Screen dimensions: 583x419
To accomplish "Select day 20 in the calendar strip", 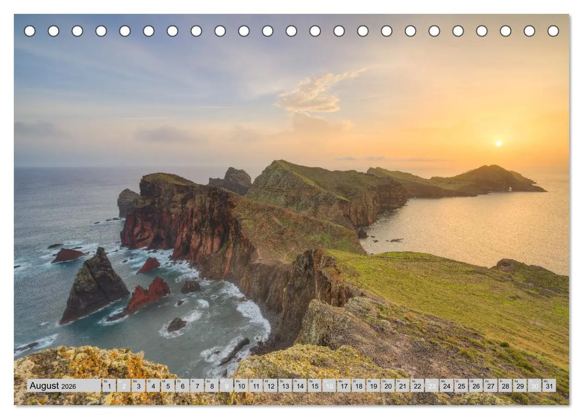I will click(388, 386).
